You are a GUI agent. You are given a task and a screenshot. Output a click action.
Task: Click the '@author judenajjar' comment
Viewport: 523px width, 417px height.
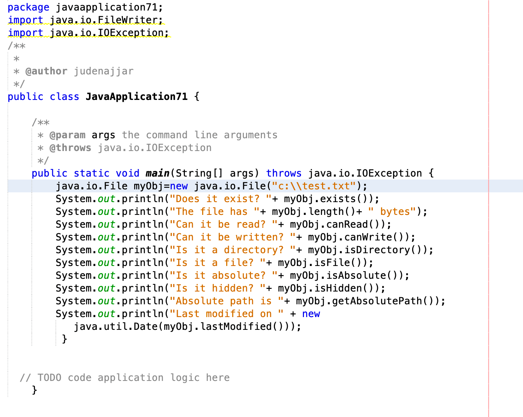(x=79, y=71)
